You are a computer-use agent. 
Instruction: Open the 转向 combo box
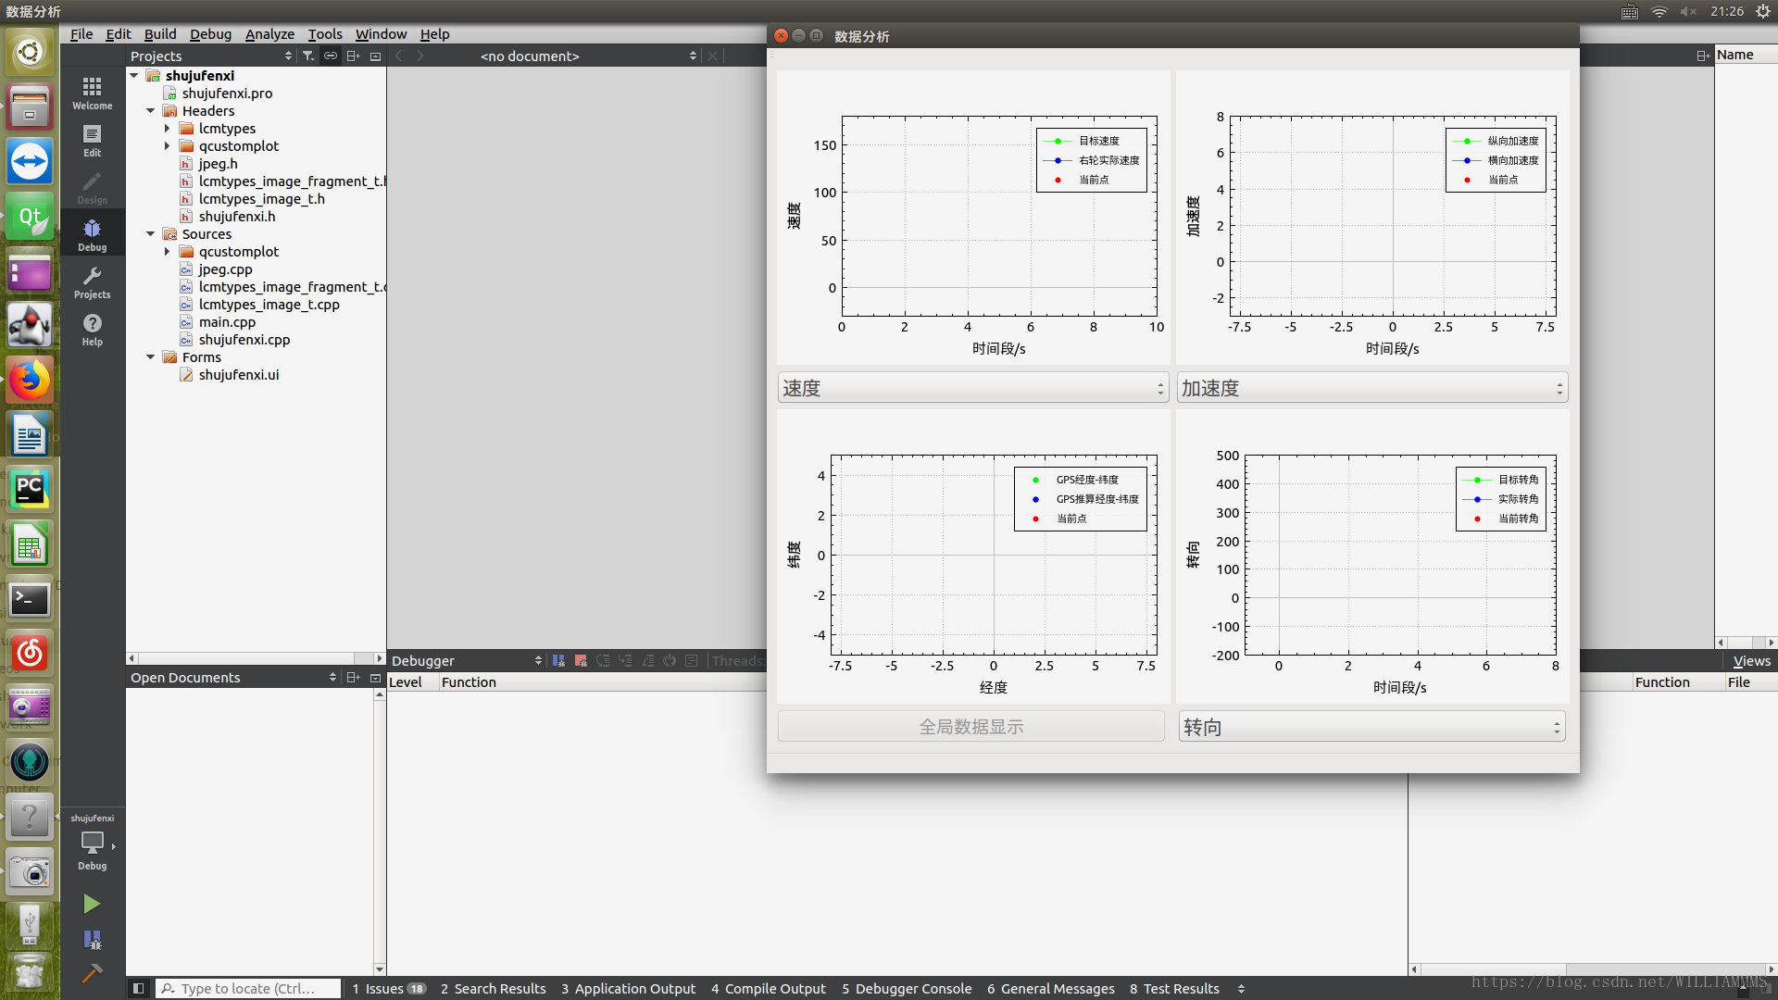click(1371, 727)
